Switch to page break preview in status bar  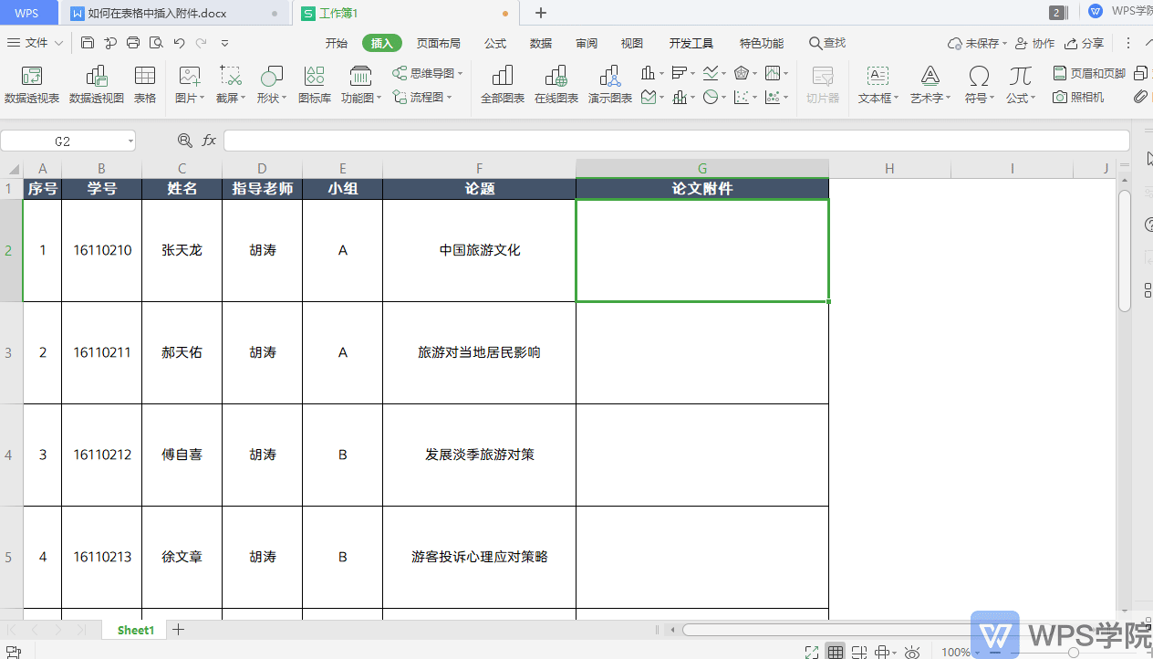pyautogui.click(x=858, y=652)
